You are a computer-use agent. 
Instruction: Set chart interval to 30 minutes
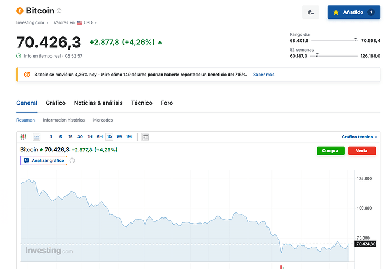click(80, 137)
